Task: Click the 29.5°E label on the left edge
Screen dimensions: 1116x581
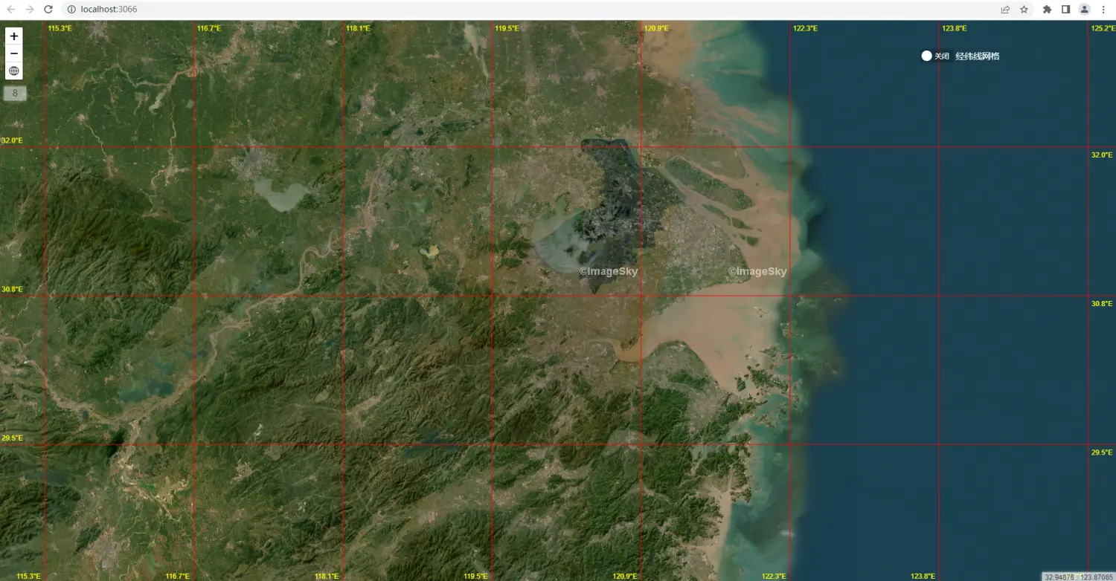Action: click(12, 438)
